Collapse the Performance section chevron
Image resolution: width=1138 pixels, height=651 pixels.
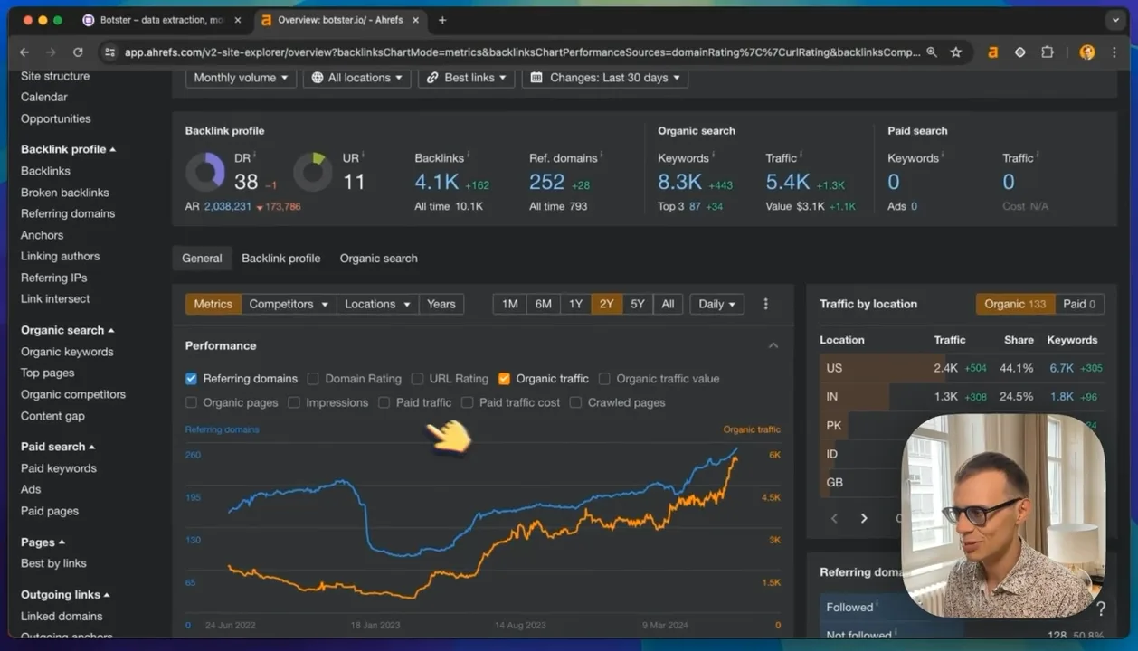[773, 345]
